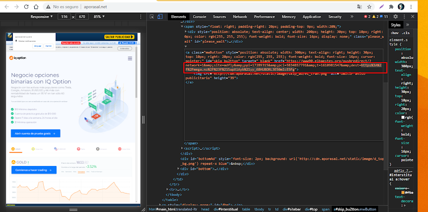
Task: Toggle the device toolbar icon
Action: click(x=160, y=17)
